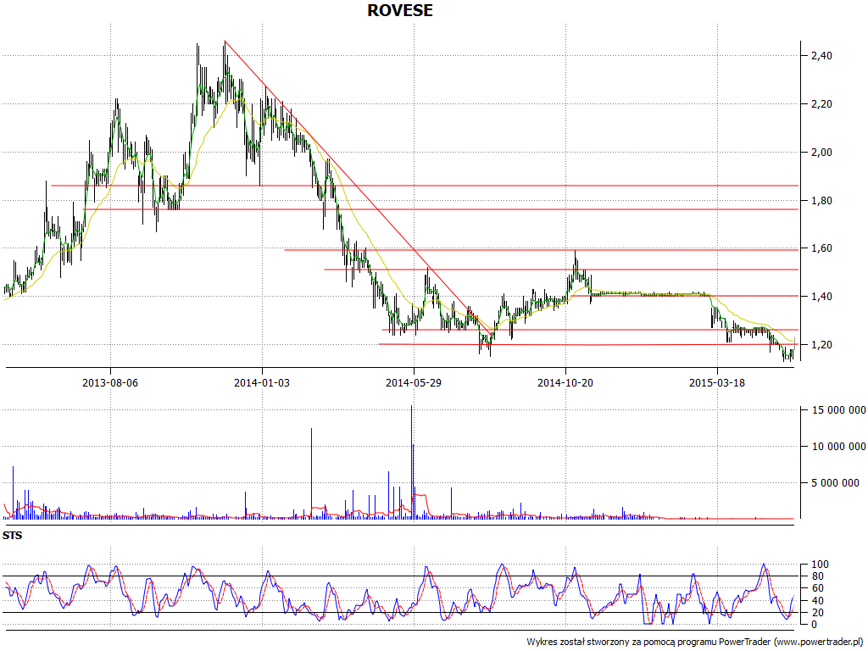Click the 15 000 000 volume label
This screenshot has width=868, height=651.
838,410
